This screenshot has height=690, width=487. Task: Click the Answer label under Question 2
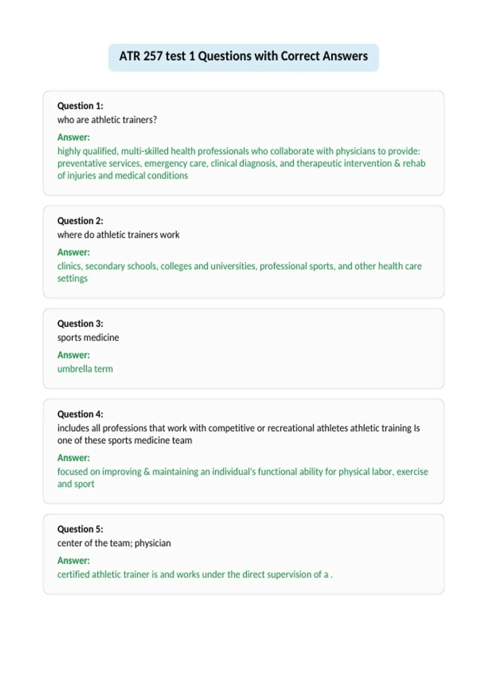coord(73,252)
